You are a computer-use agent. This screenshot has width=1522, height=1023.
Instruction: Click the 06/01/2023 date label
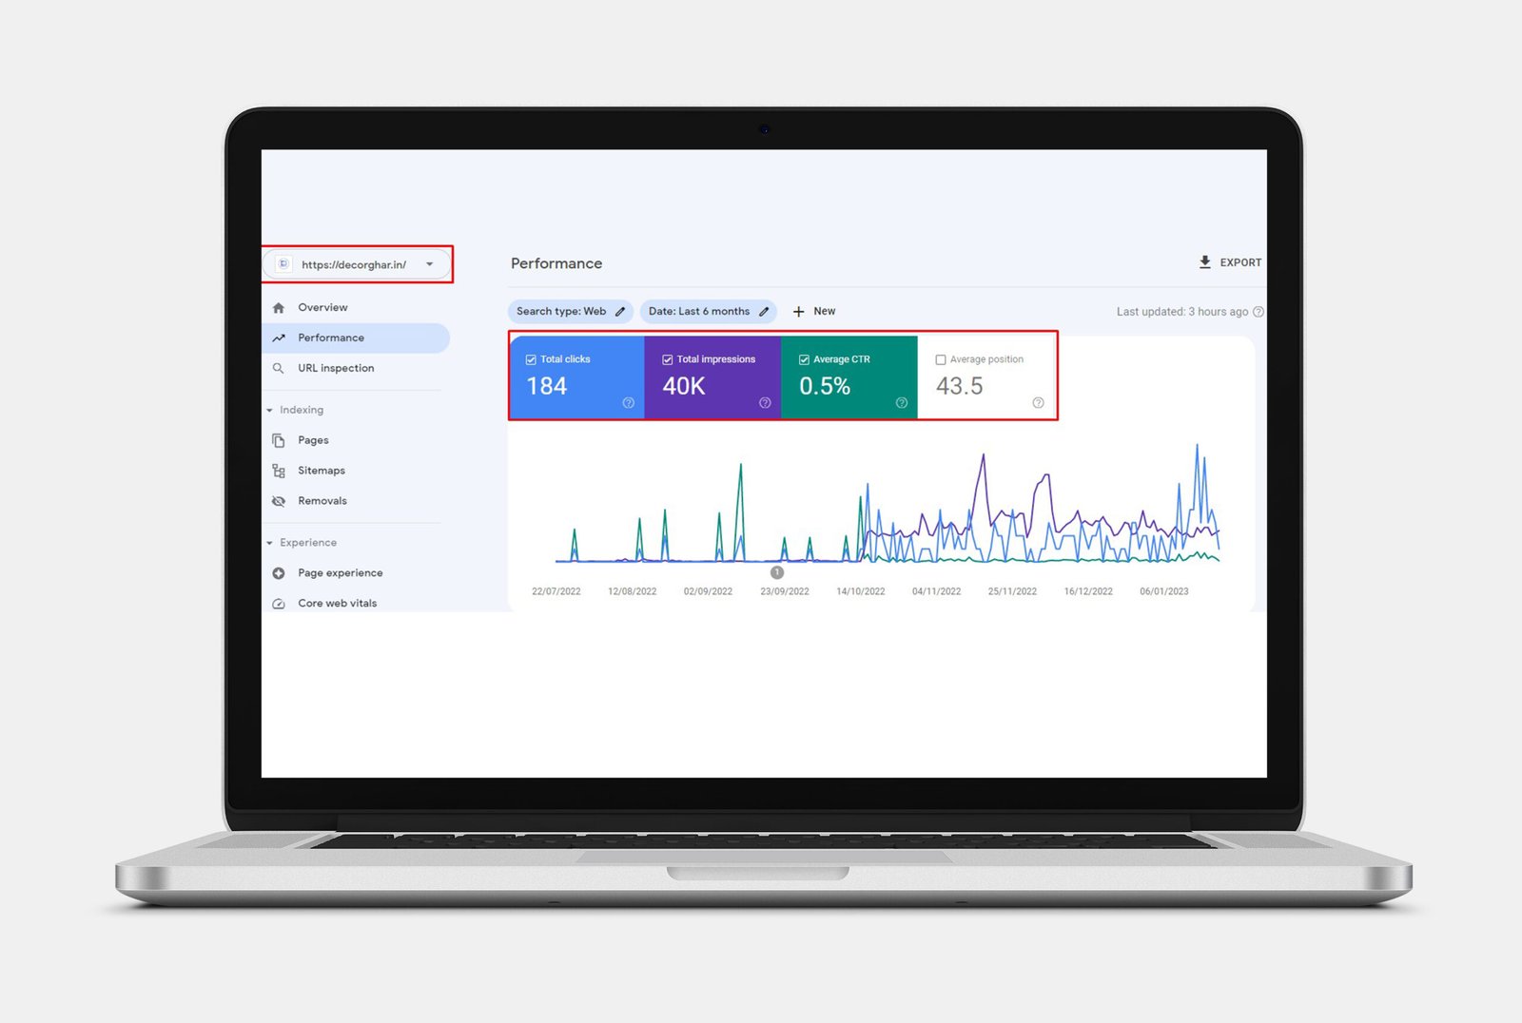1164,591
